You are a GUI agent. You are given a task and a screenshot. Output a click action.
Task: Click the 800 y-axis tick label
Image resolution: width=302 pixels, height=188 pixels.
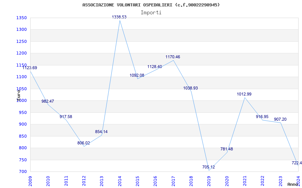[x=22, y=148]
